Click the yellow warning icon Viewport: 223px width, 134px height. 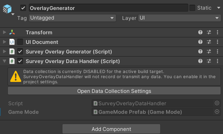(x=16, y=76)
